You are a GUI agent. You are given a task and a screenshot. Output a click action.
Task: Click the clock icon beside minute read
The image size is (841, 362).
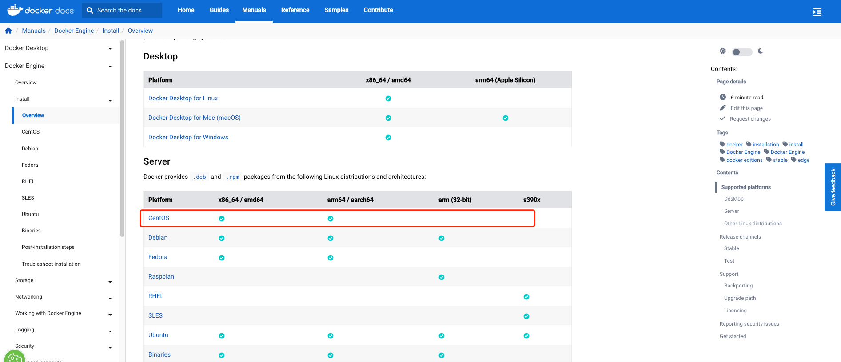(x=723, y=97)
